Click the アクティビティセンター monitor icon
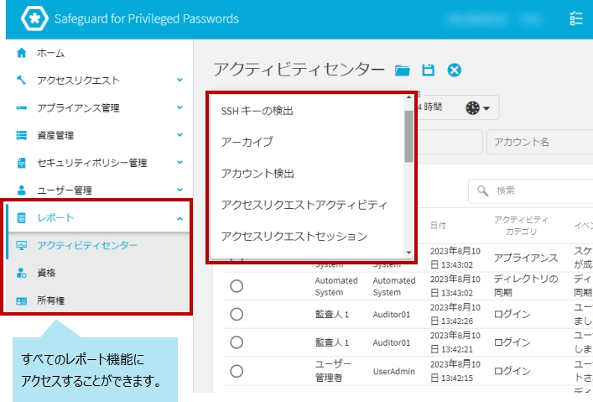593x402 pixels. tap(22, 245)
